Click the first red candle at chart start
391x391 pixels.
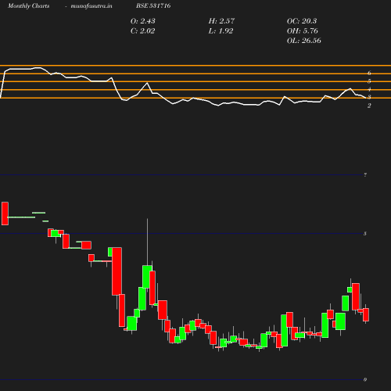coord(5,213)
